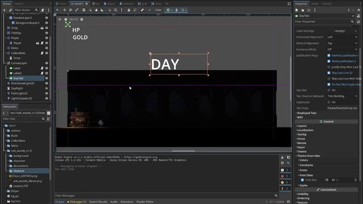Click the distraction free mode expand icon

point(289,4)
